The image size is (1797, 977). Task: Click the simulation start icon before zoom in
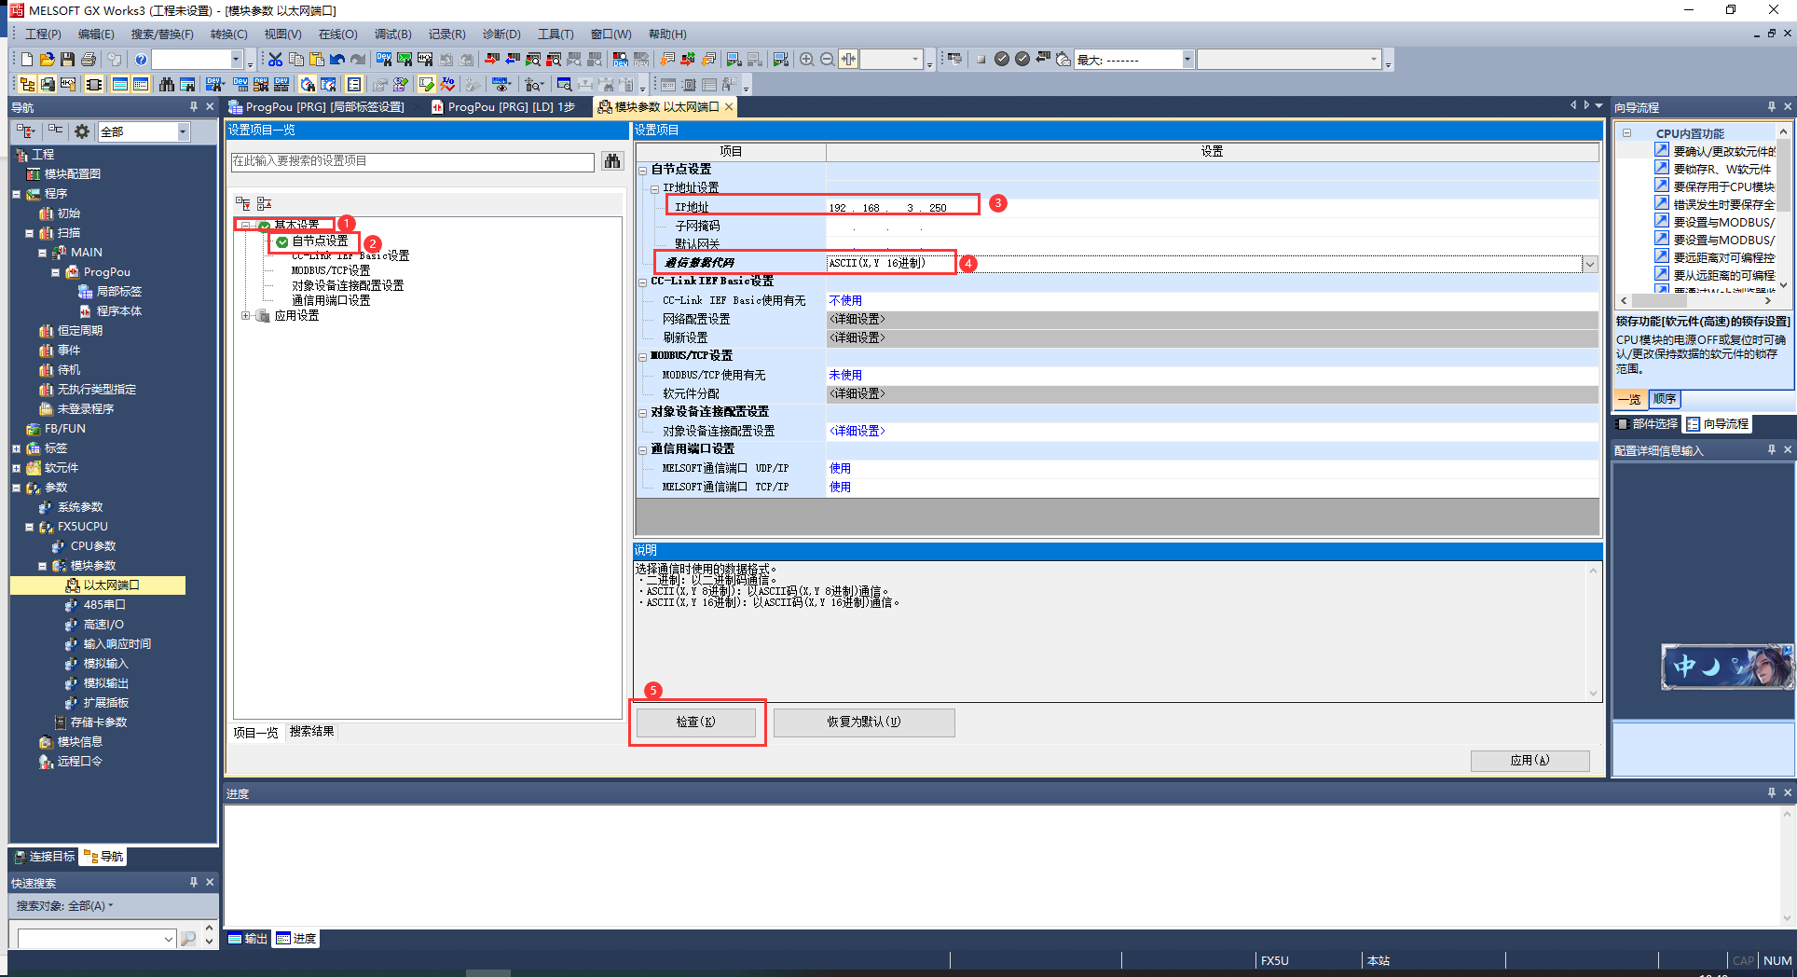(x=780, y=59)
